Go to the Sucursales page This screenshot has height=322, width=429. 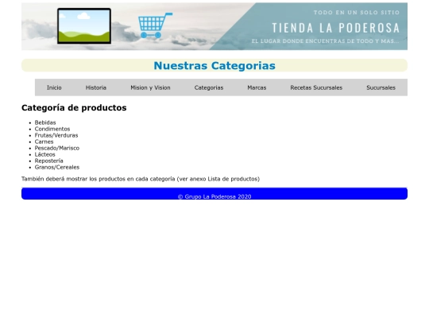click(381, 87)
